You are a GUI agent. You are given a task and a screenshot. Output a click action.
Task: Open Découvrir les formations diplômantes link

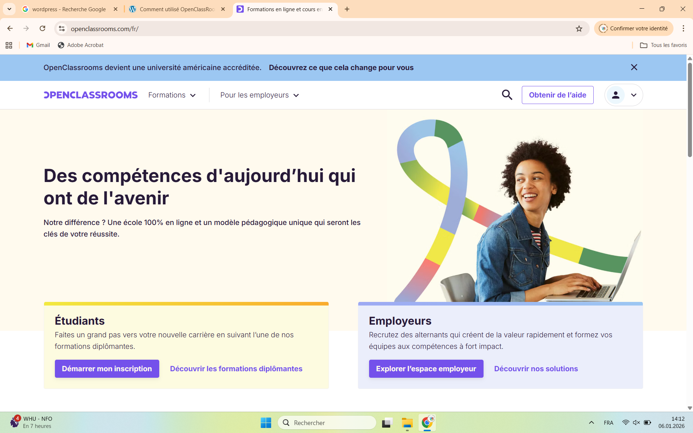(x=236, y=369)
